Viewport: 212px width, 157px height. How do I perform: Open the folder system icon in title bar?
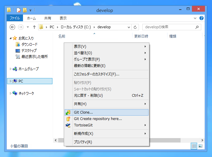[9, 10]
